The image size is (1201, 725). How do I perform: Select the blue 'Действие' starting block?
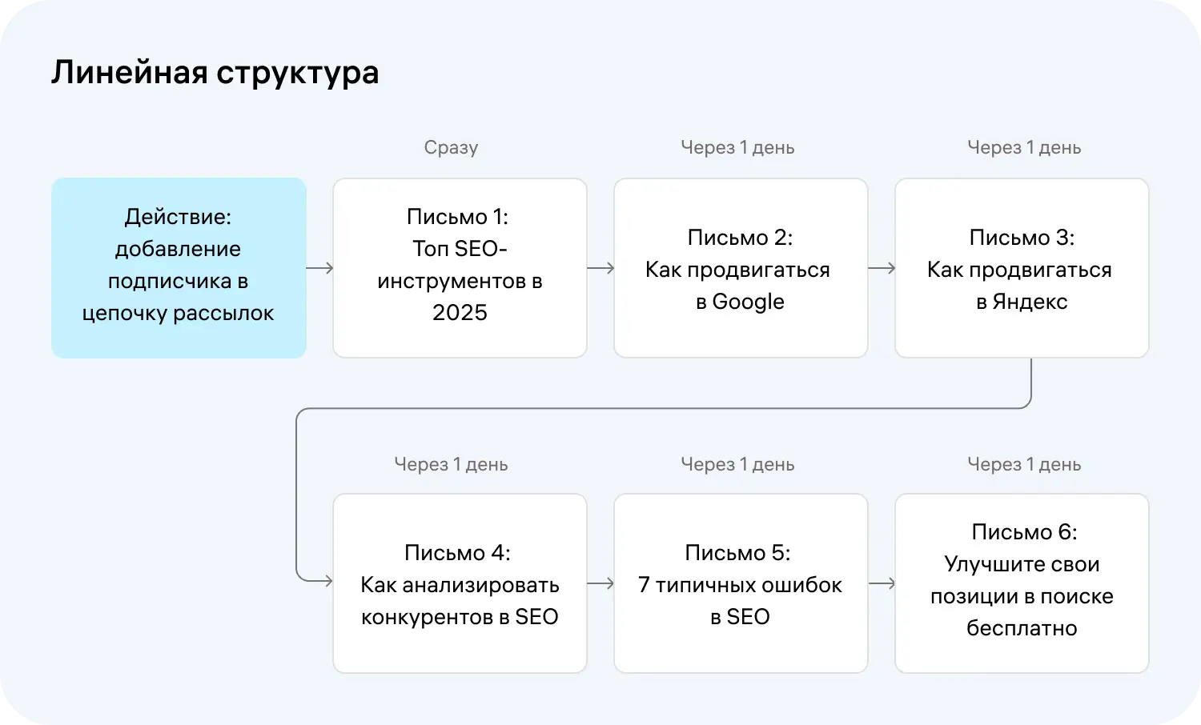click(x=179, y=267)
